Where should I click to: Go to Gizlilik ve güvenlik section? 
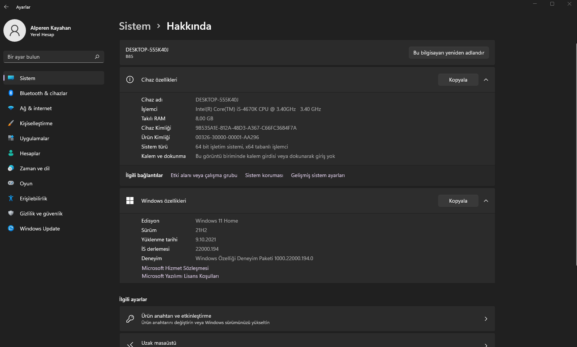click(x=41, y=214)
